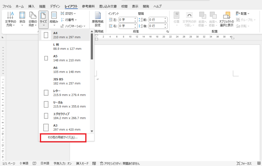
Task: Select A6 105 mm x 148 mm size
Action: point(64,70)
